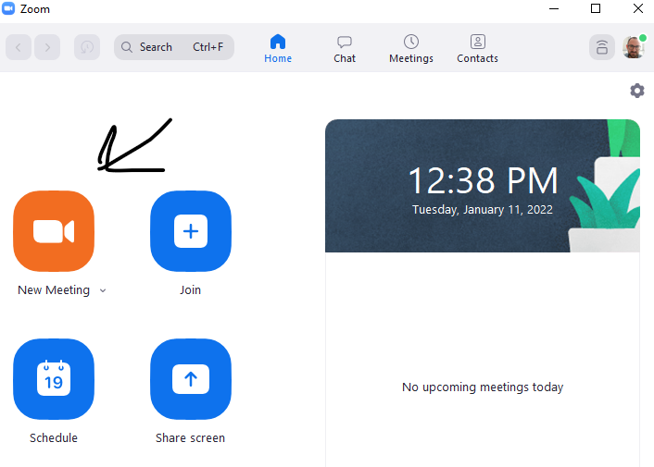Click the Schedule label text
This screenshot has width=654, height=467.
click(54, 437)
